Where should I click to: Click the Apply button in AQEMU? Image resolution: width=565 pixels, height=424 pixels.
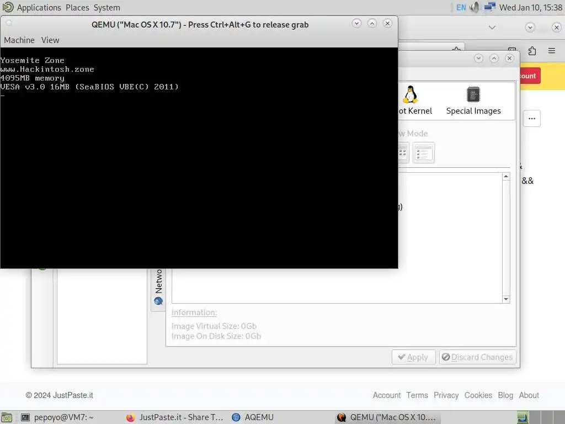click(x=413, y=357)
